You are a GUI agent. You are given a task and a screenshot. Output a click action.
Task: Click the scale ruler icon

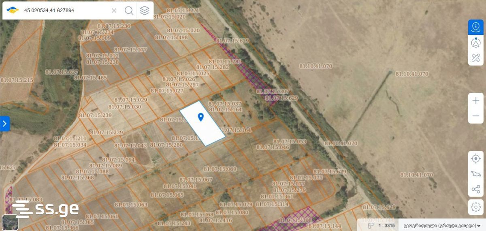click(x=371, y=225)
